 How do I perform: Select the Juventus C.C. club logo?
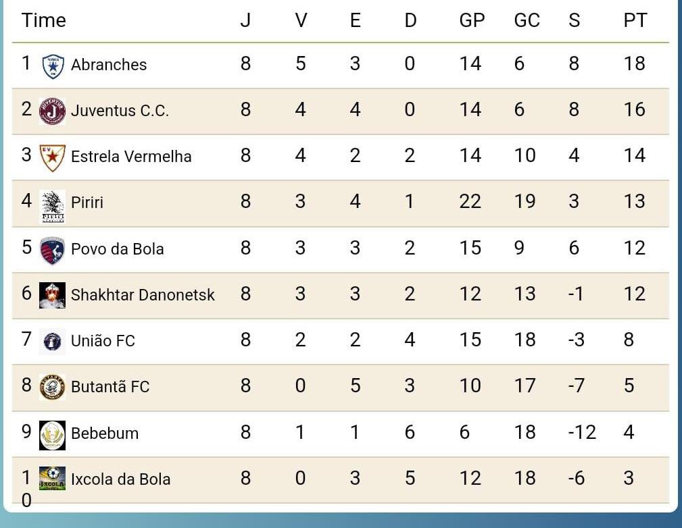click(x=52, y=111)
